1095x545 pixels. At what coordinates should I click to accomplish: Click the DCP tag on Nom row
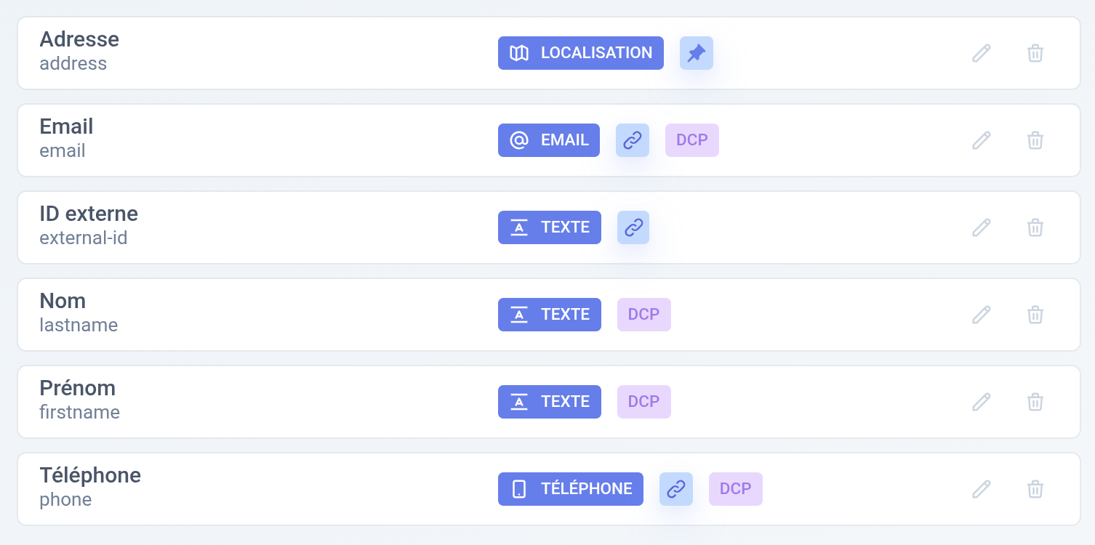coord(644,315)
